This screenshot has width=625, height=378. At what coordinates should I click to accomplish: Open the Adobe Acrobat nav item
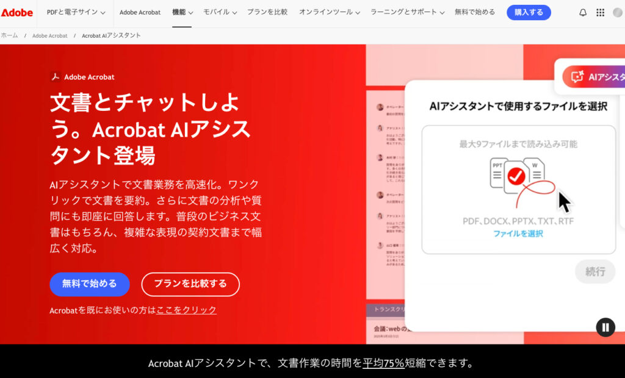pos(140,12)
